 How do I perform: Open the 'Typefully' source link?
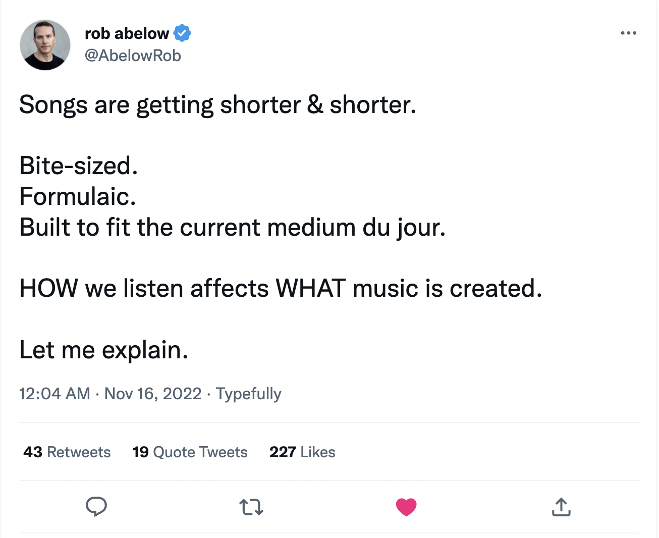tap(248, 394)
